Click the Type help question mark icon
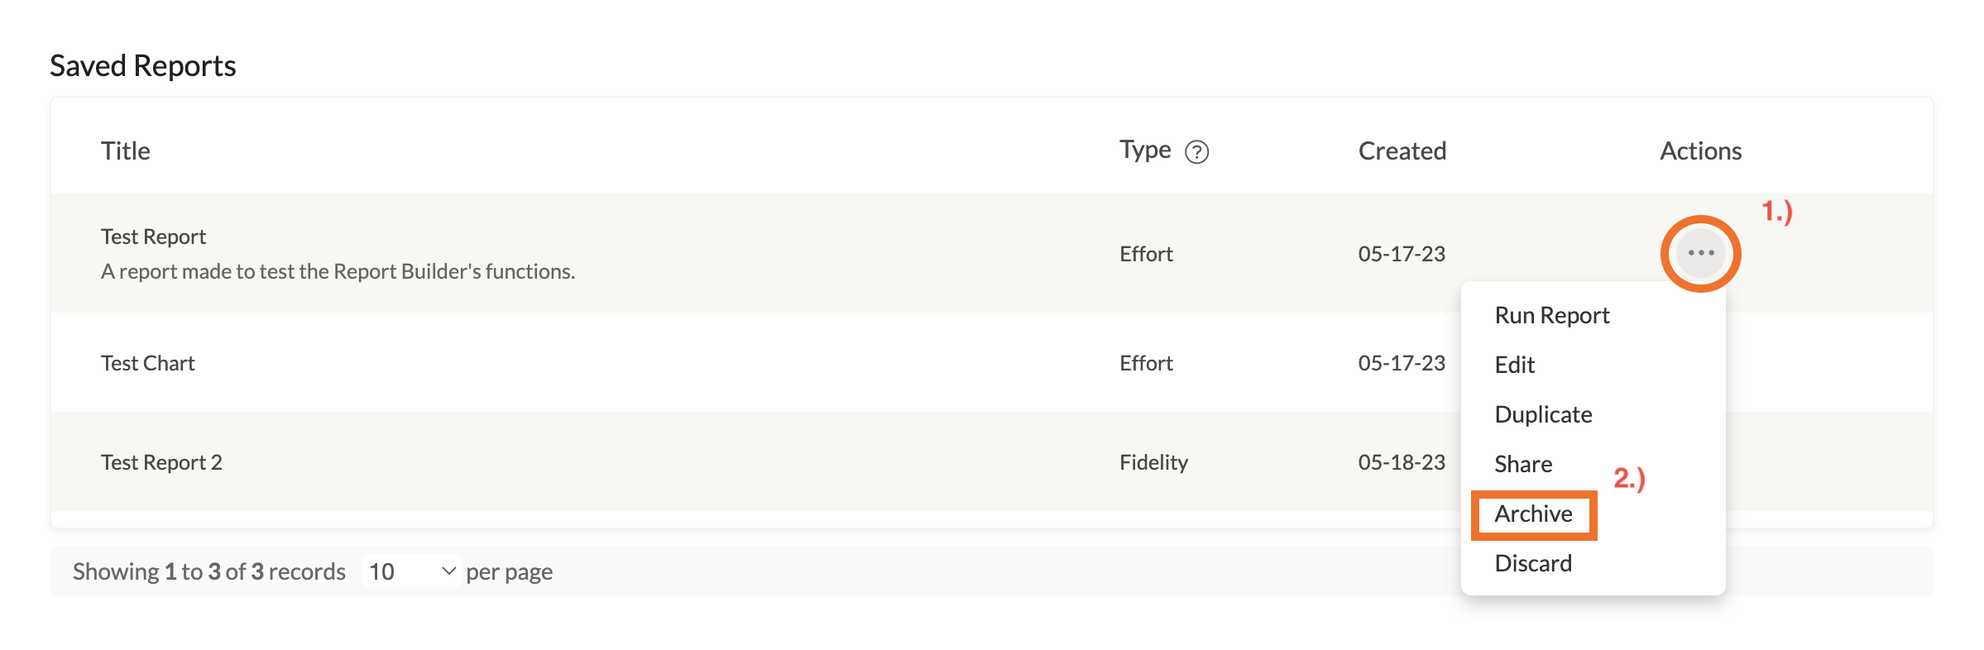Screen dimensions: 1984x650 (x=1196, y=152)
